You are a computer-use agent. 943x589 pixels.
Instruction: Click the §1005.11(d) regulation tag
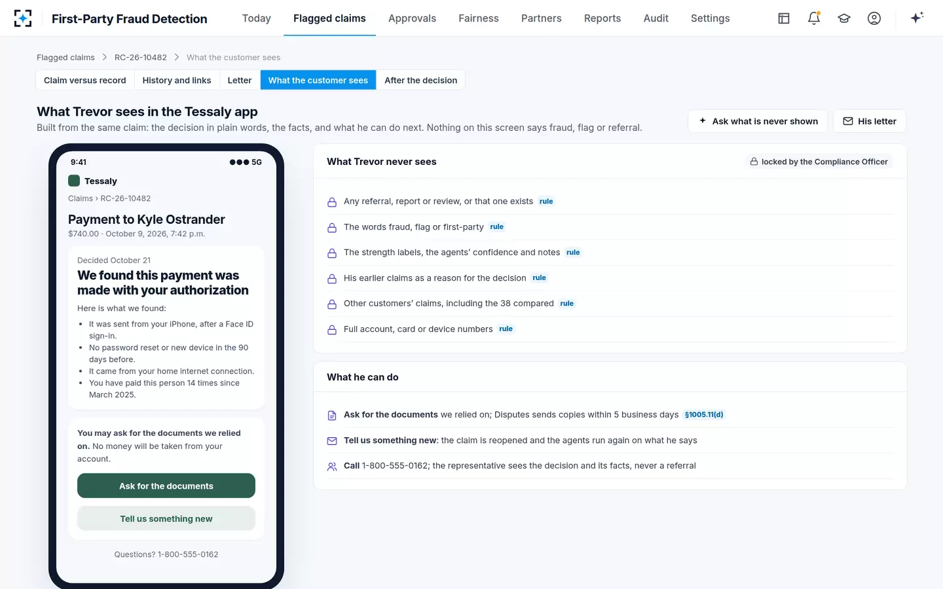click(x=704, y=415)
